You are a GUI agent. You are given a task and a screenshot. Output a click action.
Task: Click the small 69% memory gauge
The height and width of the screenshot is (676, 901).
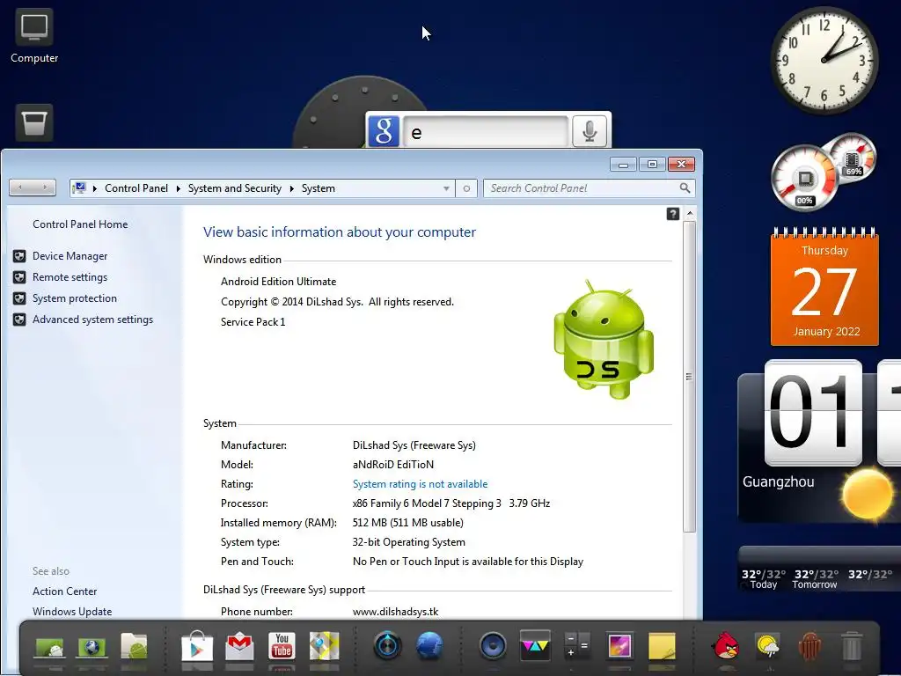tap(853, 157)
